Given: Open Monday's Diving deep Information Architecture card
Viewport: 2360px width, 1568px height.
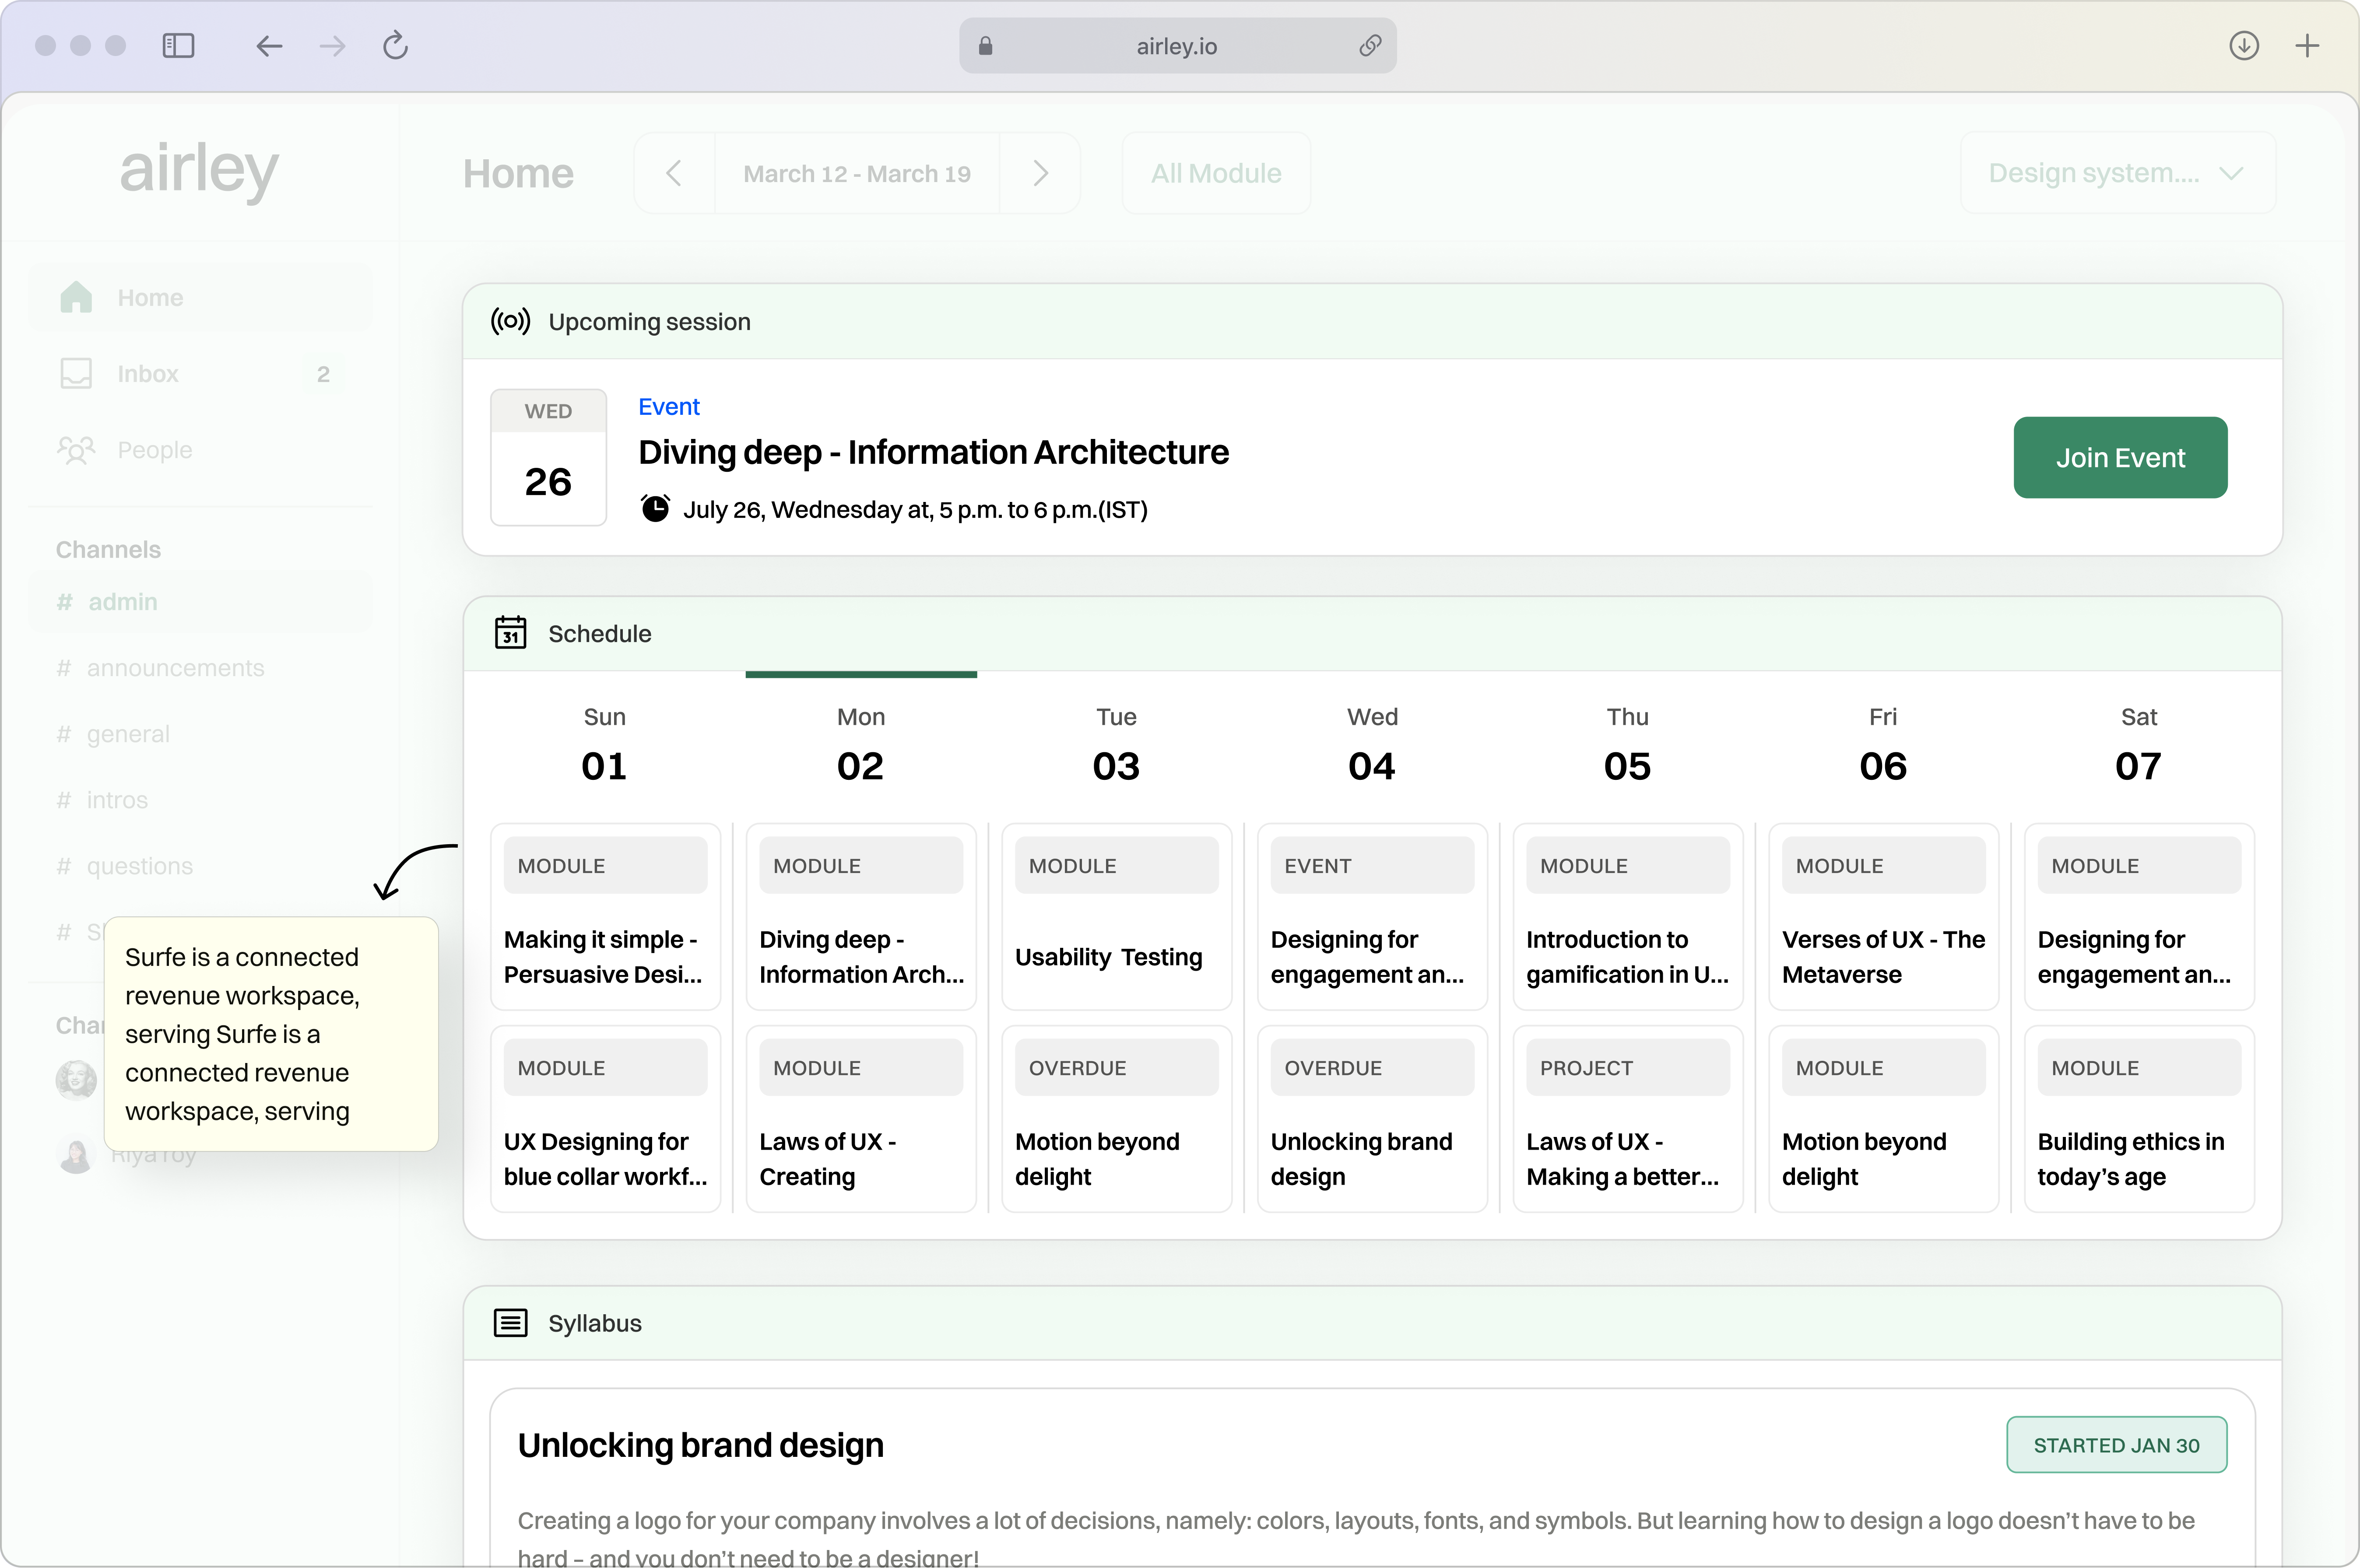Looking at the screenshot, I should tap(861, 917).
